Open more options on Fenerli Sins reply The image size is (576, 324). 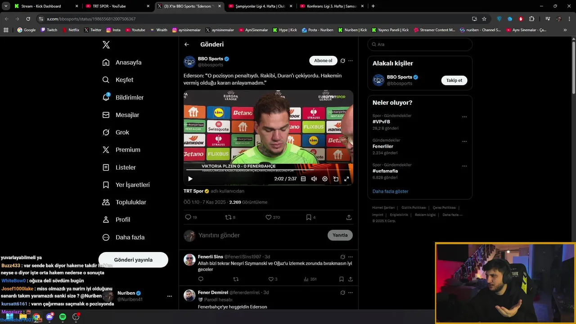click(351, 257)
